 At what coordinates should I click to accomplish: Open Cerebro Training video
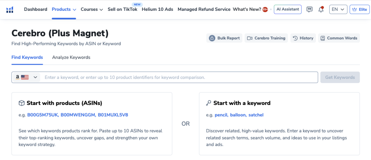point(266,38)
